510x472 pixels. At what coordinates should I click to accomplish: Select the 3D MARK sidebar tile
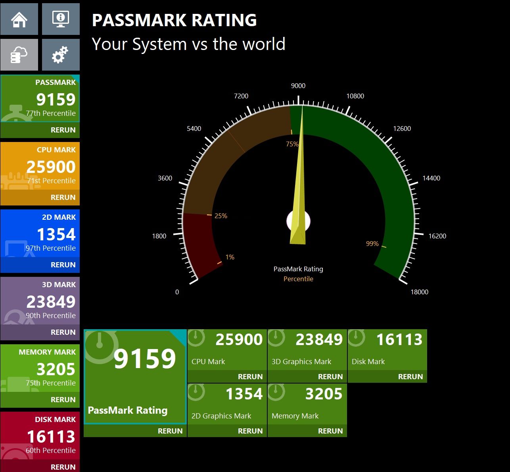click(40, 301)
